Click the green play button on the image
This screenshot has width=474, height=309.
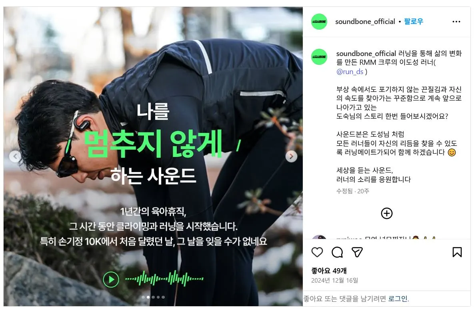pyautogui.click(x=111, y=279)
